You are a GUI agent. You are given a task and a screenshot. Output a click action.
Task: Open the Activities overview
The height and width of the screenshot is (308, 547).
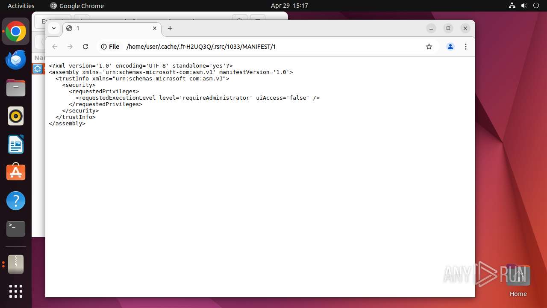click(21, 6)
